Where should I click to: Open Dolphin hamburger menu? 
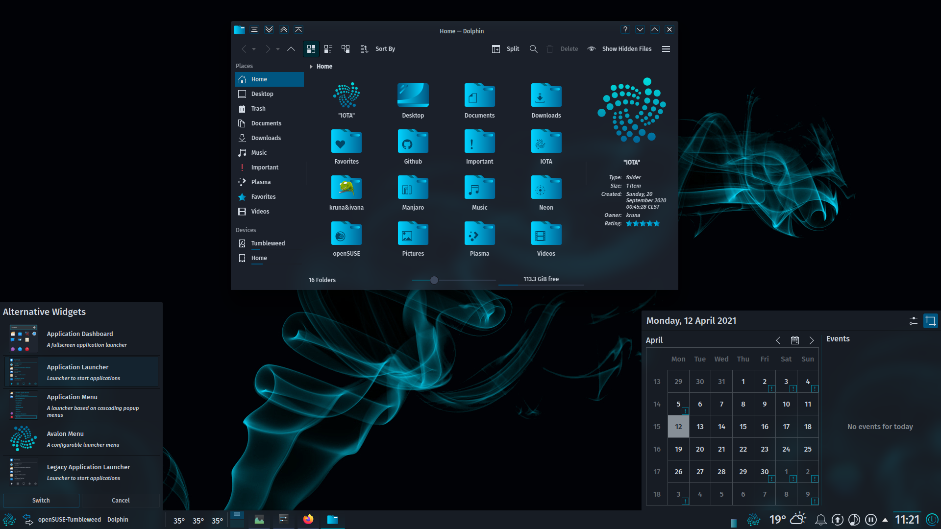[666, 49]
